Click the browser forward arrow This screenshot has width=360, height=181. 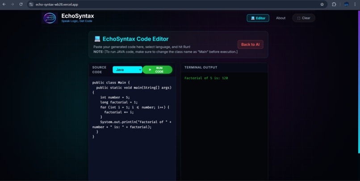coord(13,4)
